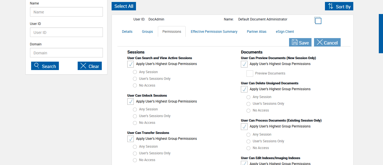
Task: Click the Search magnifier icon
Action: (36, 66)
